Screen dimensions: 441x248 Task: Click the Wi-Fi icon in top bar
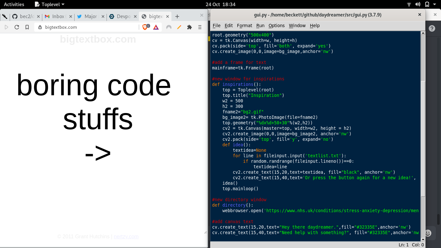[x=409, y=4]
